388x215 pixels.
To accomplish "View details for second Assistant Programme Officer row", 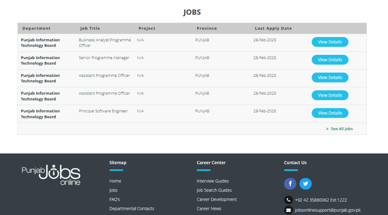I will pyautogui.click(x=330, y=95).
